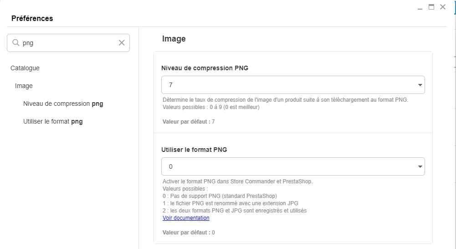Open the Voir documentation link
456x249 pixels.
pos(186,218)
